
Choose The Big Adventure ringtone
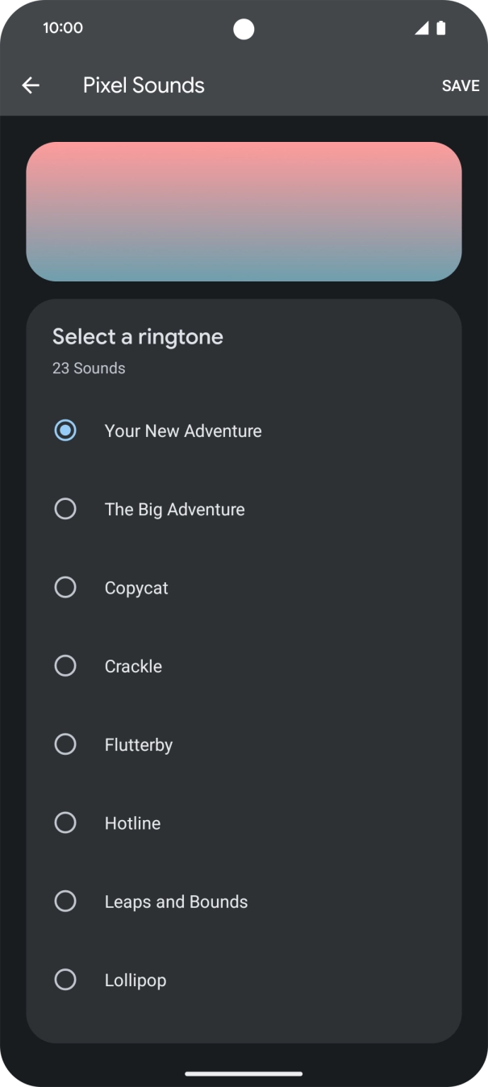pyautogui.click(x=65, y=509)
